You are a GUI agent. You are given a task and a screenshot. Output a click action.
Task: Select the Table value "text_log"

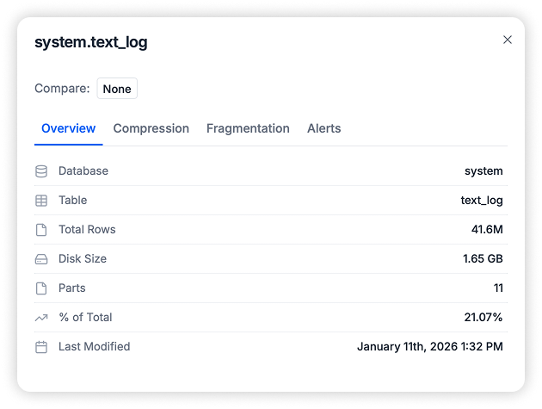[482, 201]
